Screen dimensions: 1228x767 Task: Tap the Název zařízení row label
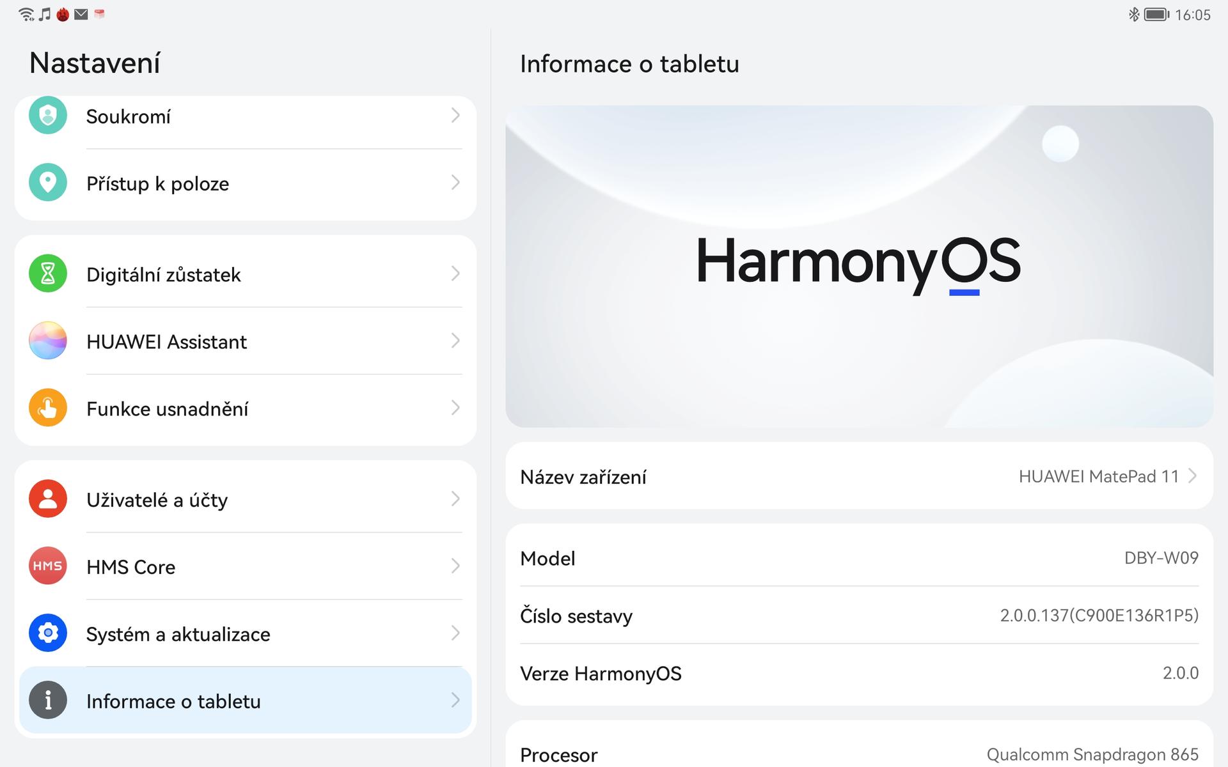tap(583, 477)
